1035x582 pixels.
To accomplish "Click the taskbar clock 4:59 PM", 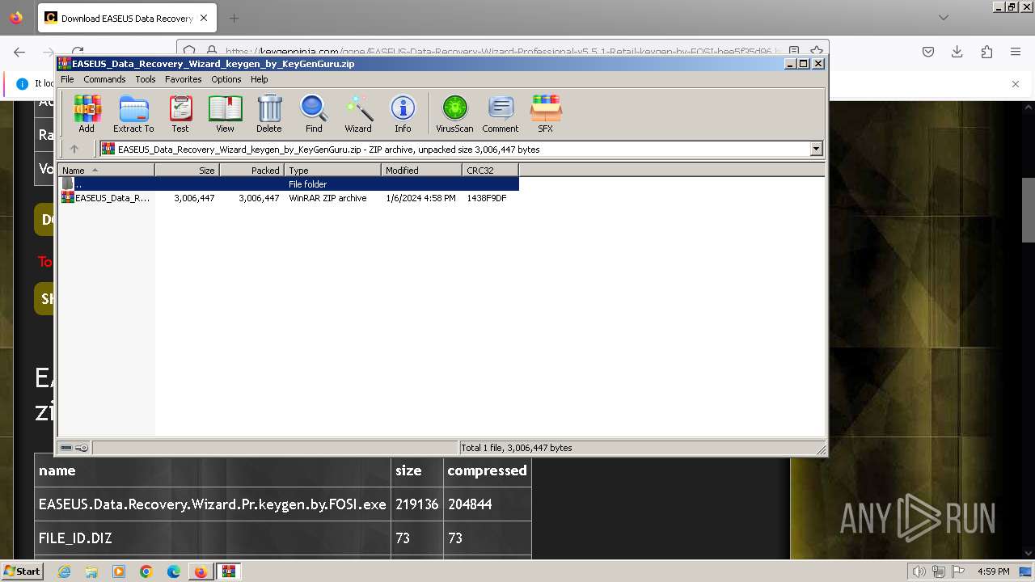I will pyautogui.click(x=994, y=571).
